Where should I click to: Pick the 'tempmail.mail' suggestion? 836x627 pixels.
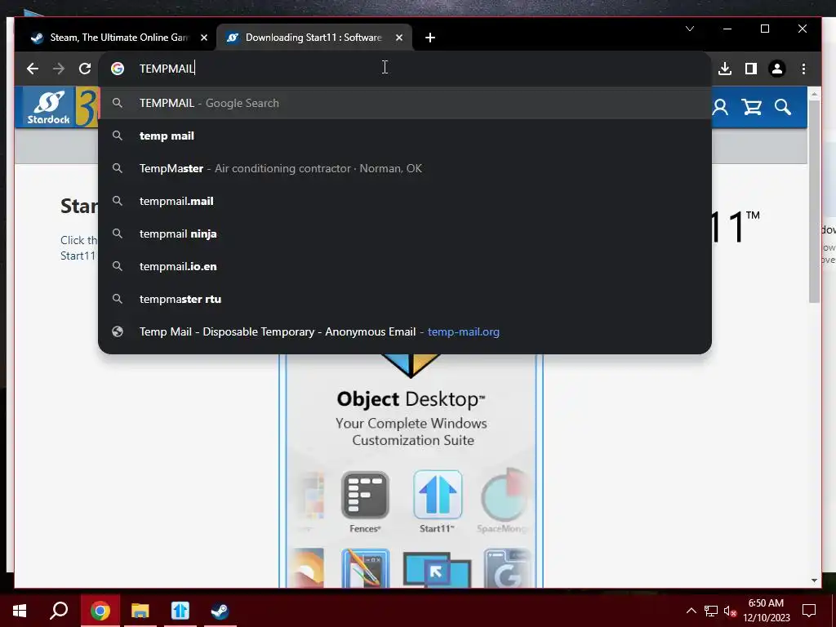tap(405, 201)
